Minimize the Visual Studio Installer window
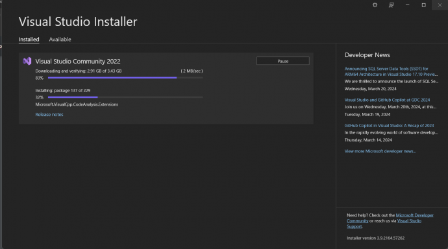This screenshot has width=448, height=249. click(x=408, y=5)
